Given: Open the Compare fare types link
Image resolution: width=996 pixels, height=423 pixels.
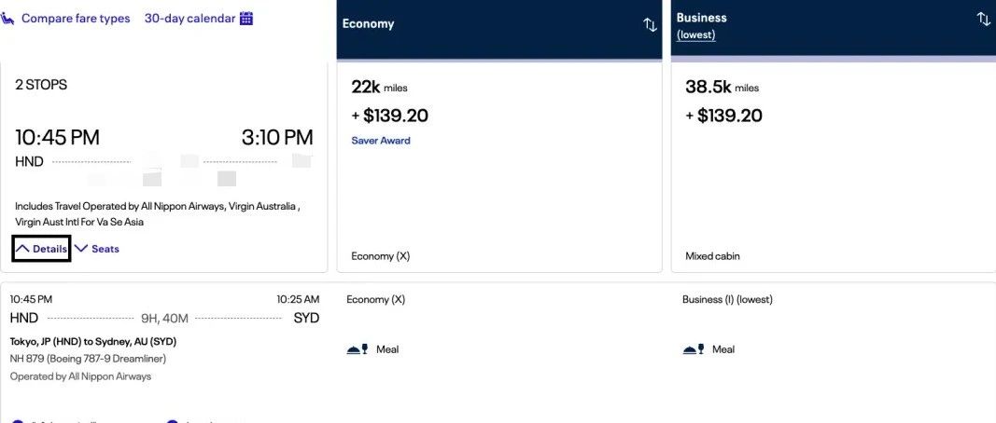Looking at the screenshot, I should pos(76,19).
